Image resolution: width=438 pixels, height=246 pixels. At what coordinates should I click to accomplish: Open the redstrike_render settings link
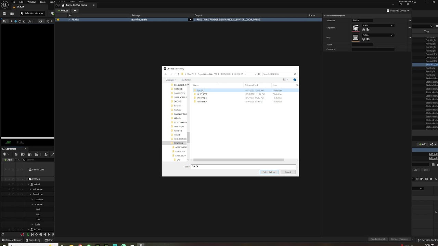coord(139,19)
